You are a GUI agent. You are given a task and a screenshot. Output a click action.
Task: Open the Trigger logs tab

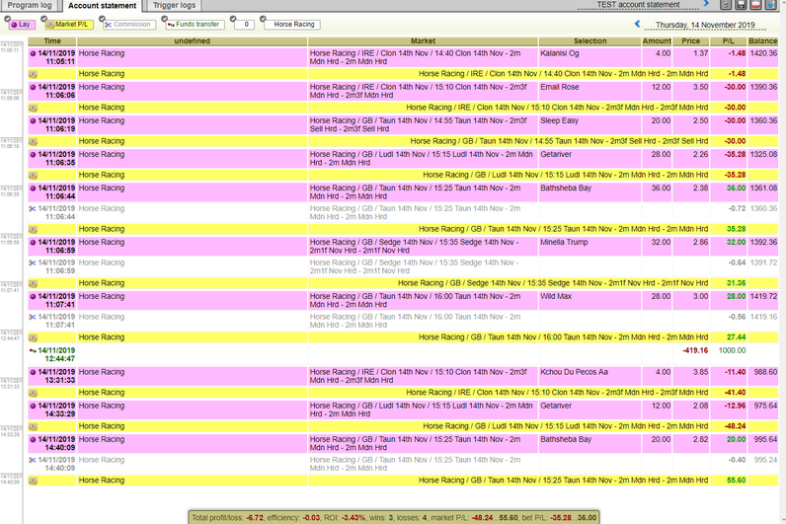pyautogui.click(x=174, y=5)
